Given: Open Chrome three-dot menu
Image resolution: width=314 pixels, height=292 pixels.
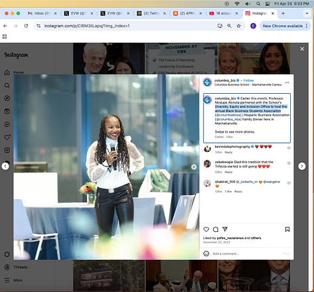Looking at the screenshot, I should tap(307, 26).
